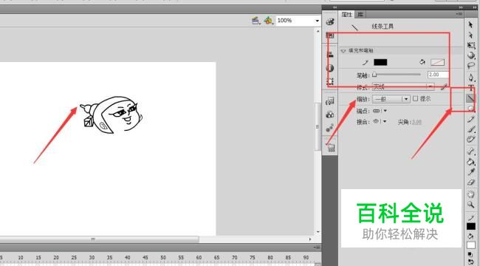
Task: Open the Swatches panel icon
Action: pos(330,35)
